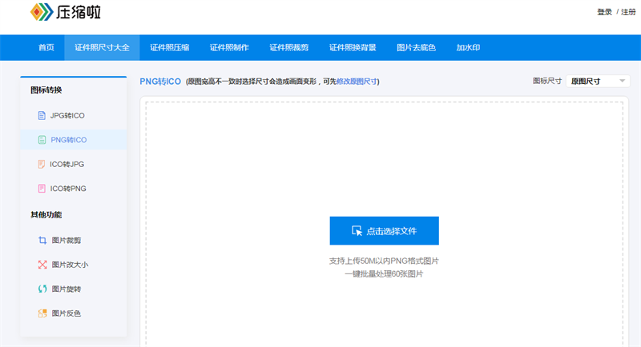Click the 注册 link
The width and height of the screenshot is (641, 347).
(x=628, y=12)
